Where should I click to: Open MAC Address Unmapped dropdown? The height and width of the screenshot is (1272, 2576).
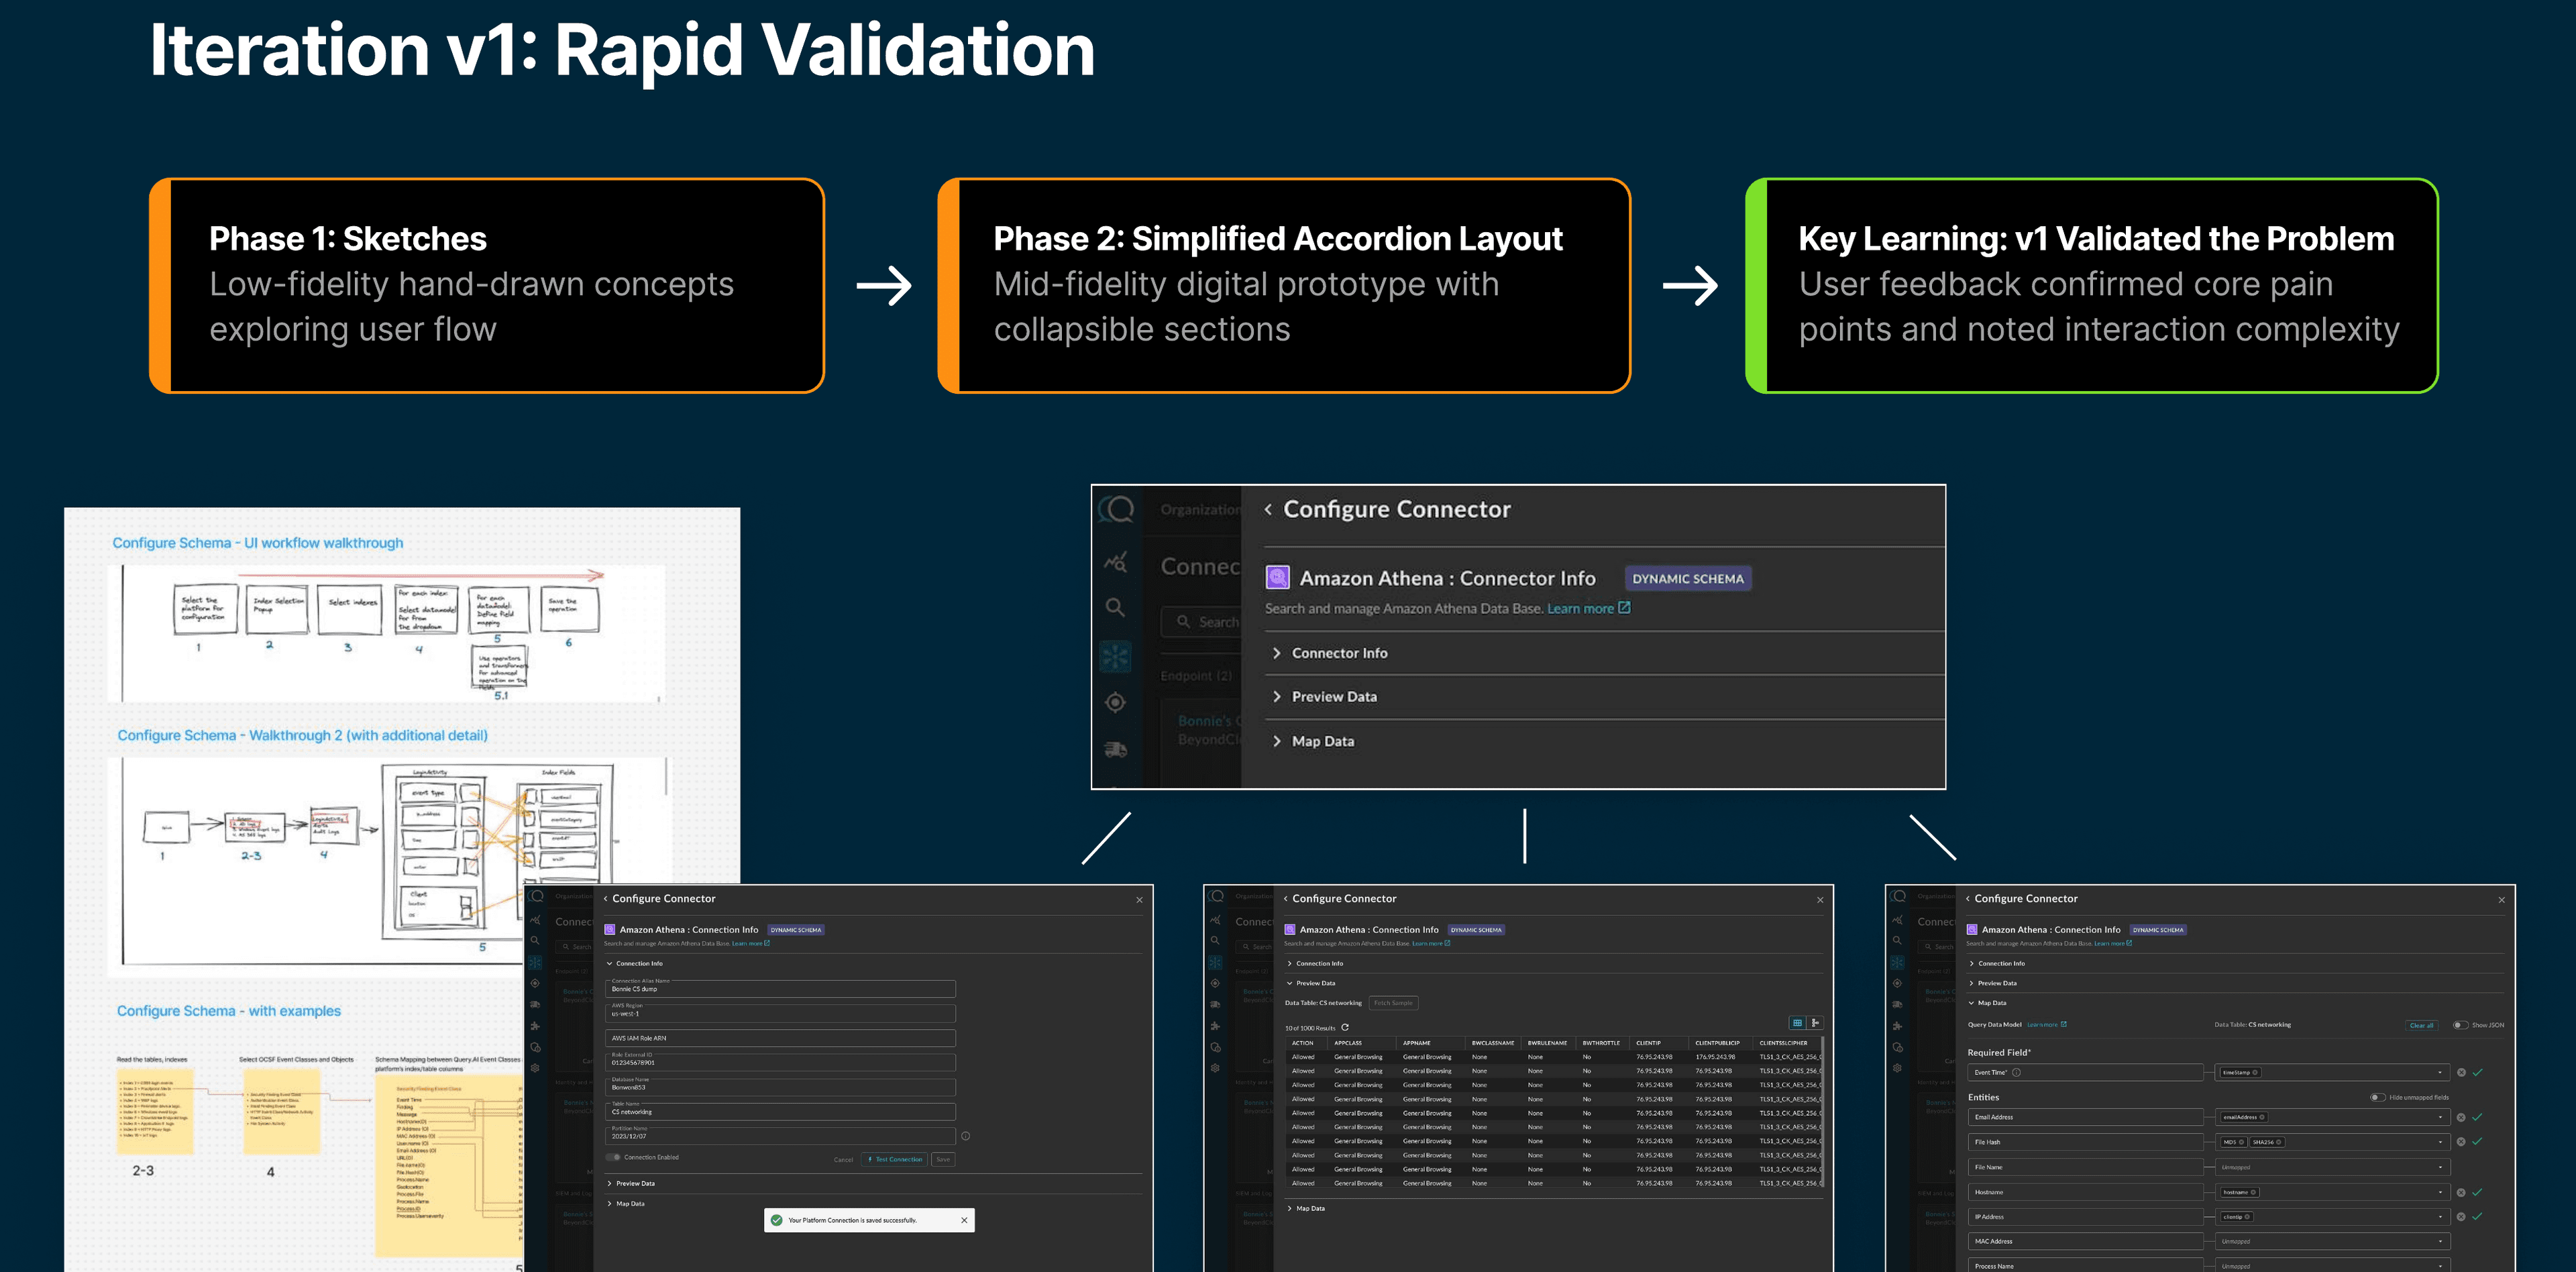coord(2332,1241)
